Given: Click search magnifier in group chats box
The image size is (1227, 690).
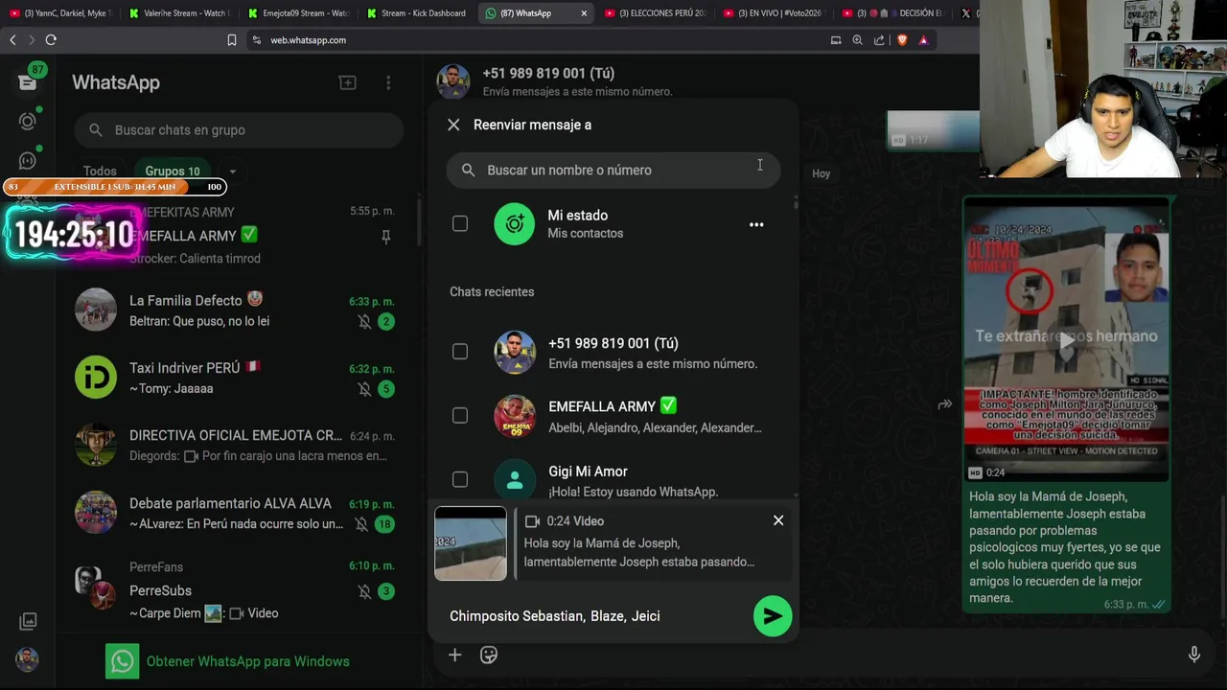Looking at the screenshot, I should pos(96,130).
